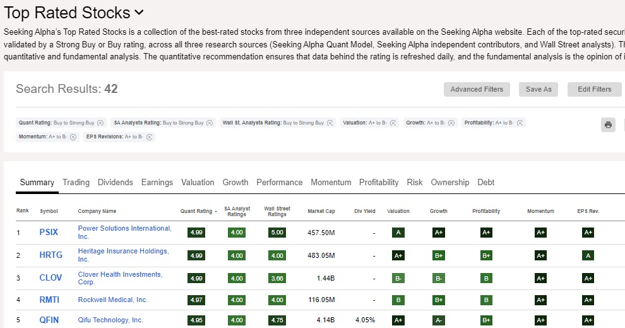This screenshot has width=625, height=328.
Task: Click CLOV Wall Street rating 3.66 badge
Action: pos(277,278)
